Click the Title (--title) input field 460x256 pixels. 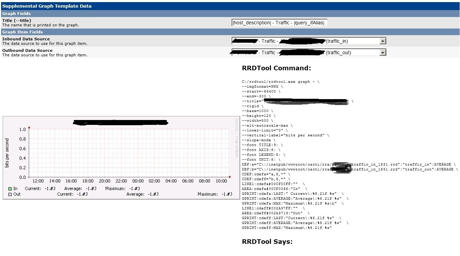[x=280, y=23]
